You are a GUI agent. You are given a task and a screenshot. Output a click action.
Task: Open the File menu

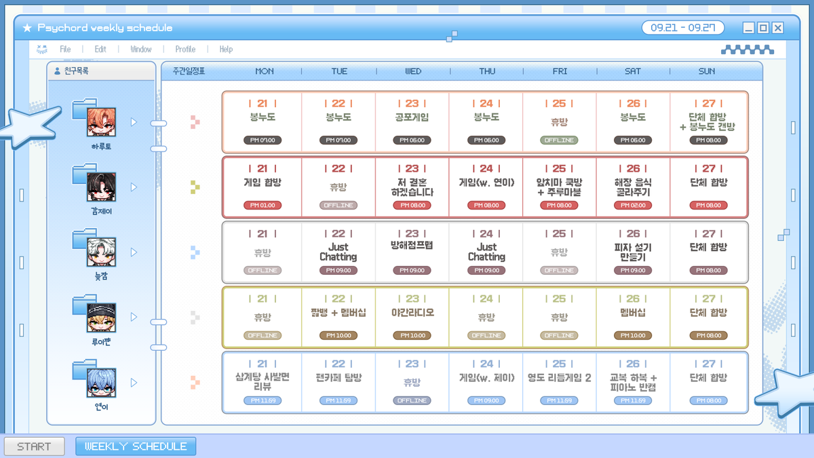pyautogui.click(x=65, y=49)
